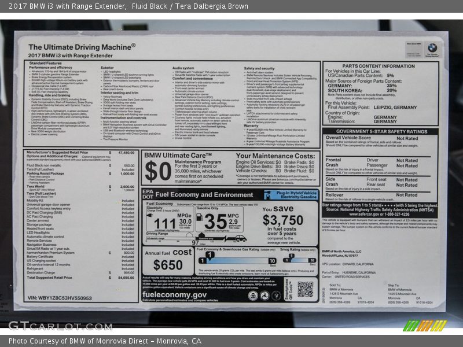Click the $0 BMW Ultimate Care amount
Viewport: 463px width, 347px height.
(x=158, y=172)
